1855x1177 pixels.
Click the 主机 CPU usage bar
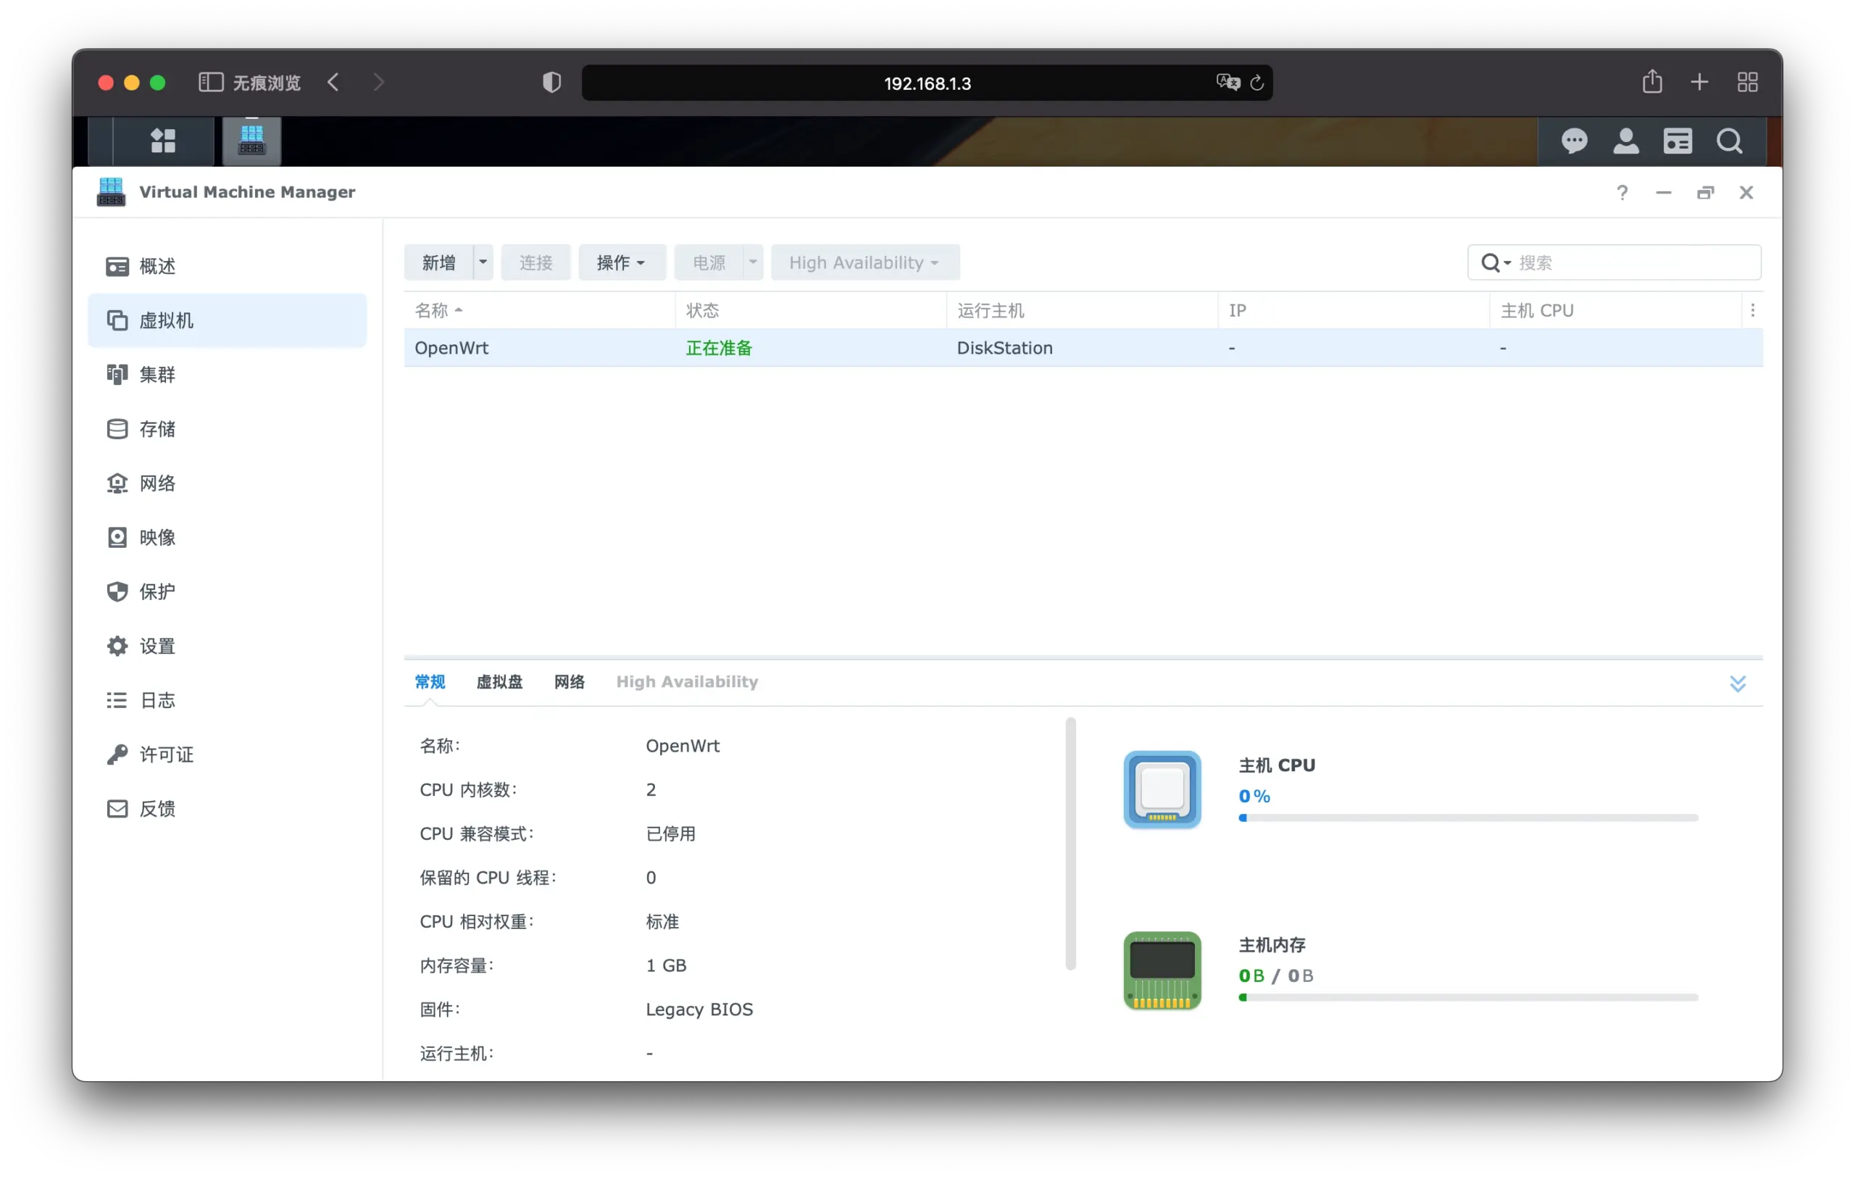click(x=1468, y=818)
